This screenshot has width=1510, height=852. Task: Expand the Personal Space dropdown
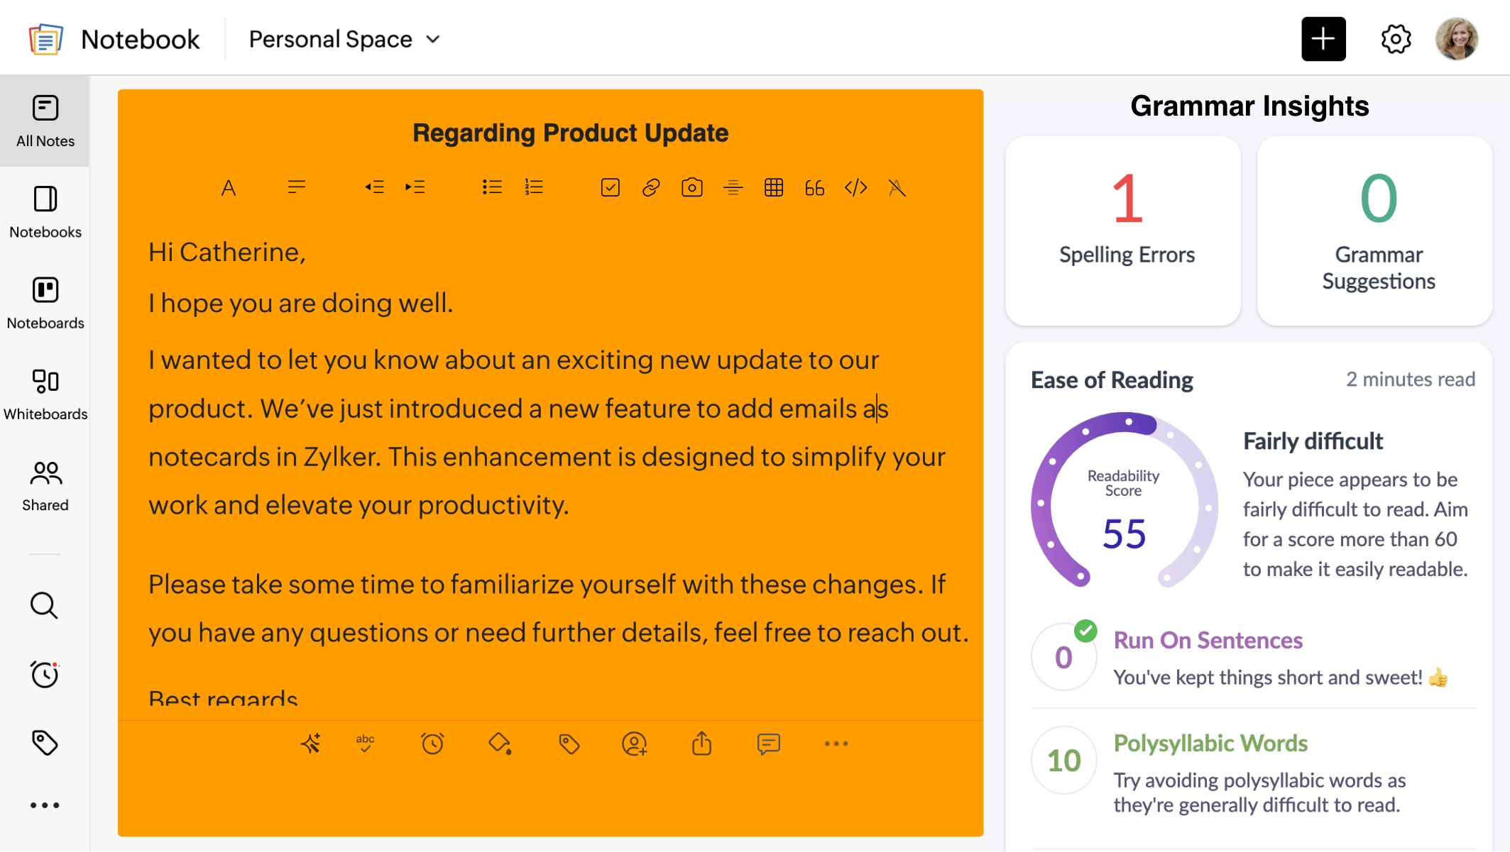click(x=344, y=39)
